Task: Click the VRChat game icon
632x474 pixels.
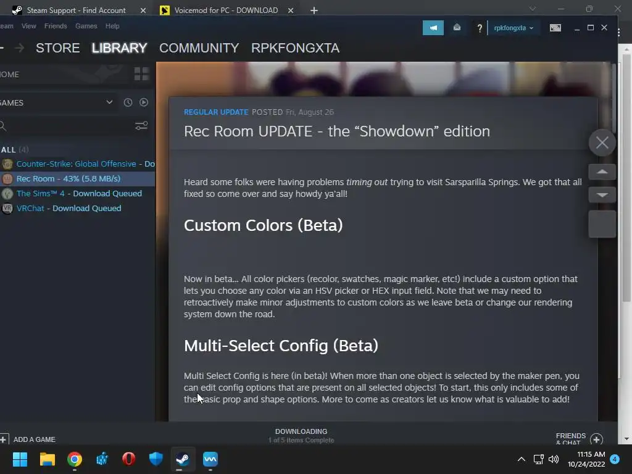Action: 7,209
